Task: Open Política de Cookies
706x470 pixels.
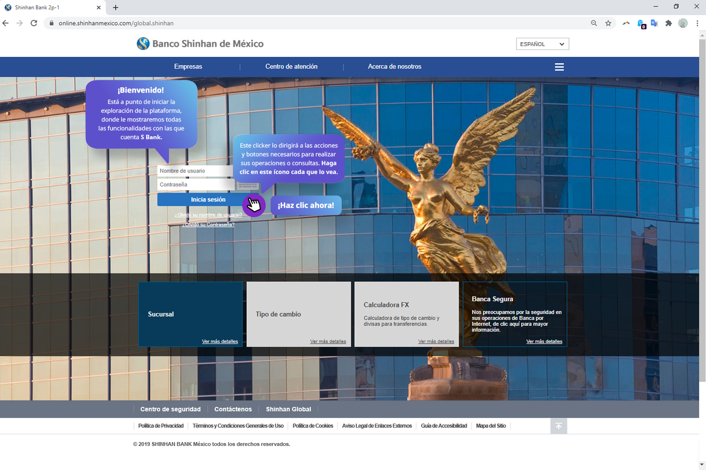Action: 313,426
